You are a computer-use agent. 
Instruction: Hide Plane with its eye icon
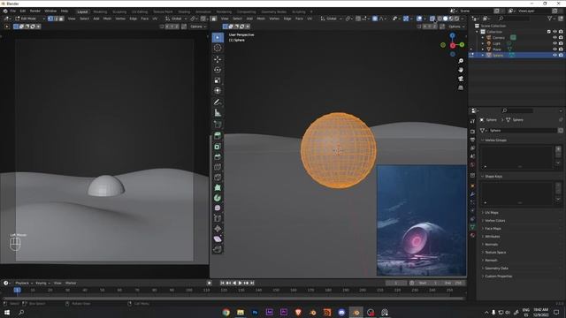555,49
